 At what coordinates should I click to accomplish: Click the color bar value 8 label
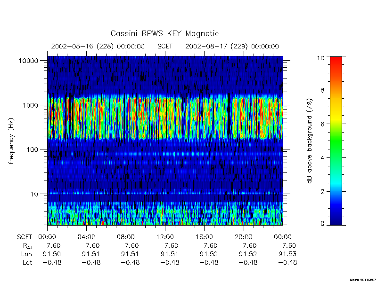pyautogui.click(x=324, y=90)
